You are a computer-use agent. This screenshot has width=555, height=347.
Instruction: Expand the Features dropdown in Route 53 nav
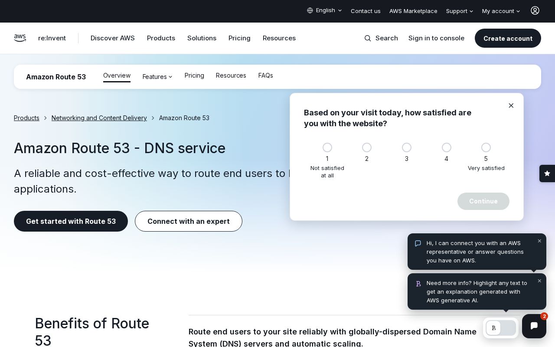click(x=157, y=77)
